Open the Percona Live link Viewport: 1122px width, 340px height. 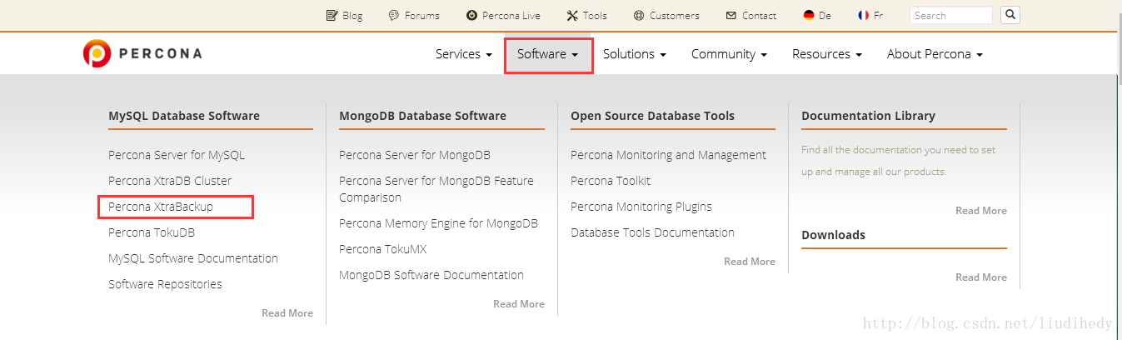(511, 15)
